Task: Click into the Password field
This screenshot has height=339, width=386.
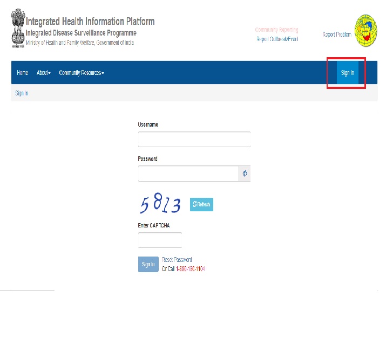Action: pyautogui.click(x=188, y=174)
